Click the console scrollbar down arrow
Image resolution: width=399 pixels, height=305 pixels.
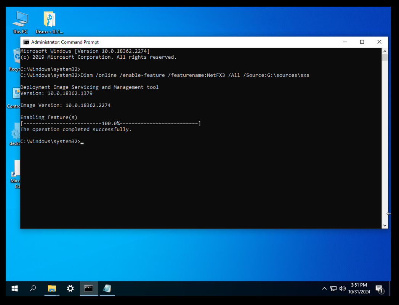click(385, 225)
